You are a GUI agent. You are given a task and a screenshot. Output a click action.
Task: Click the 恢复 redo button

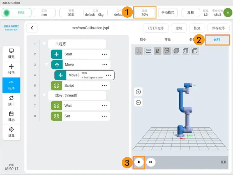[x=197, y=28]
